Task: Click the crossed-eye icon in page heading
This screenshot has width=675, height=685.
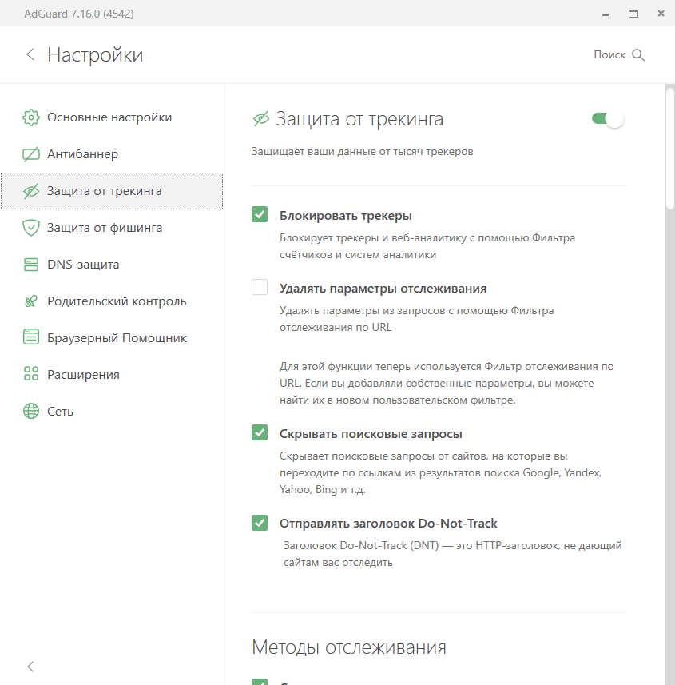Action: 261,119
